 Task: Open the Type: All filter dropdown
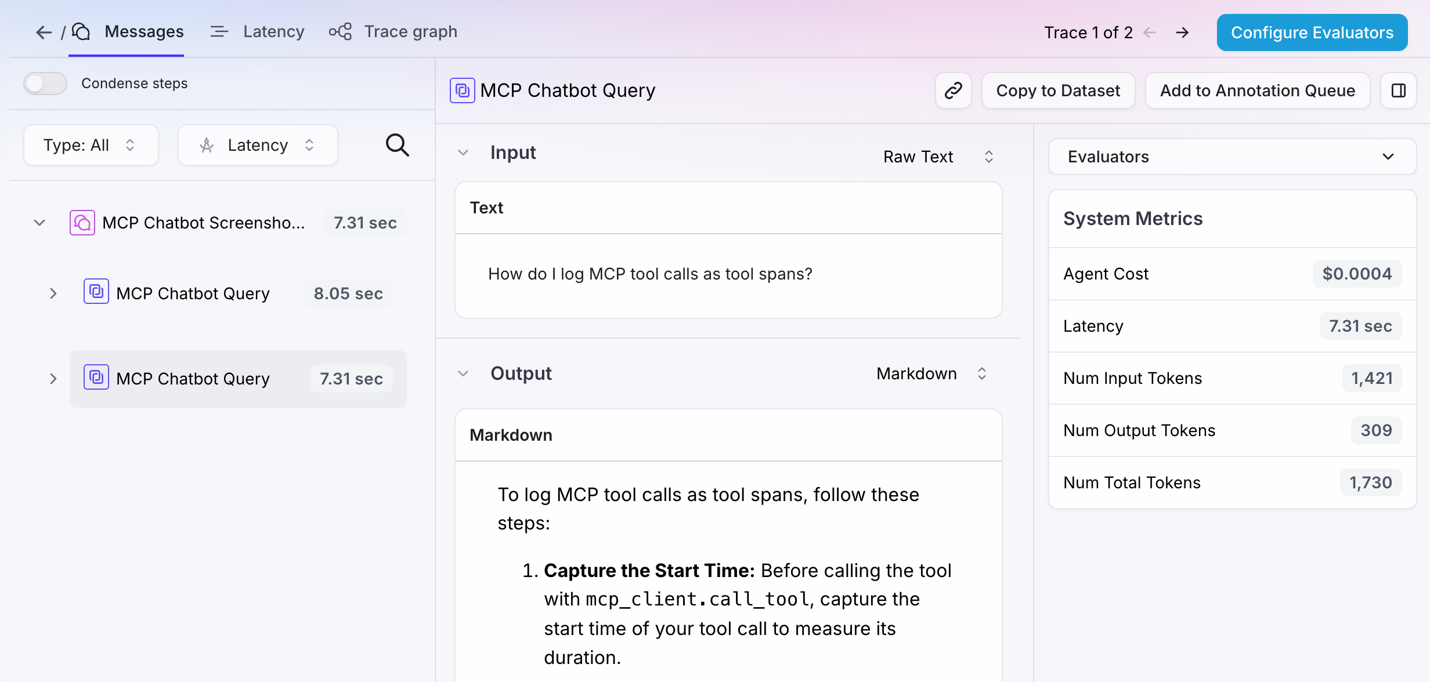coord(91,145)
